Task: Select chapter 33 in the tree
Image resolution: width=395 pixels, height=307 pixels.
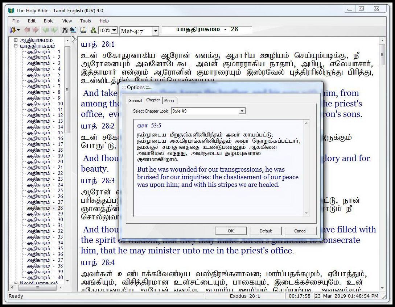Action: [x=45, y=237]
